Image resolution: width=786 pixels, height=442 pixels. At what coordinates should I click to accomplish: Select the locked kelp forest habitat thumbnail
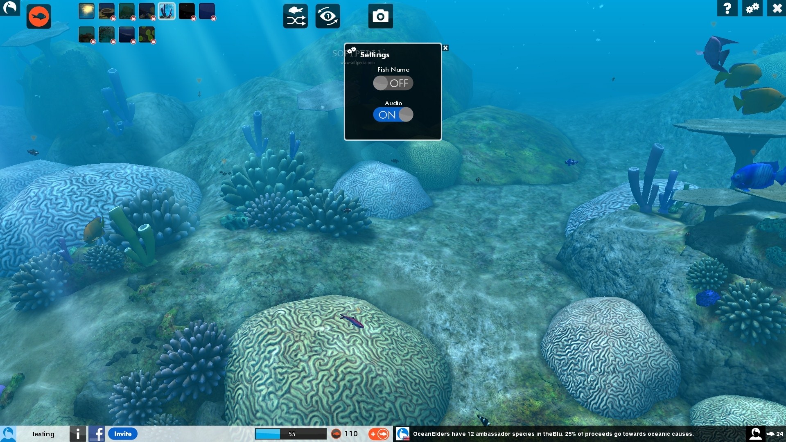(106, 35)
